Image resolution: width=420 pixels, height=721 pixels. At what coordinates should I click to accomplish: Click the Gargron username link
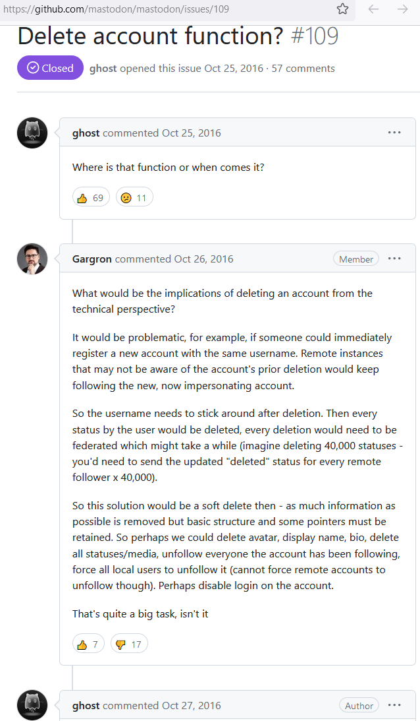pos(92,259)
